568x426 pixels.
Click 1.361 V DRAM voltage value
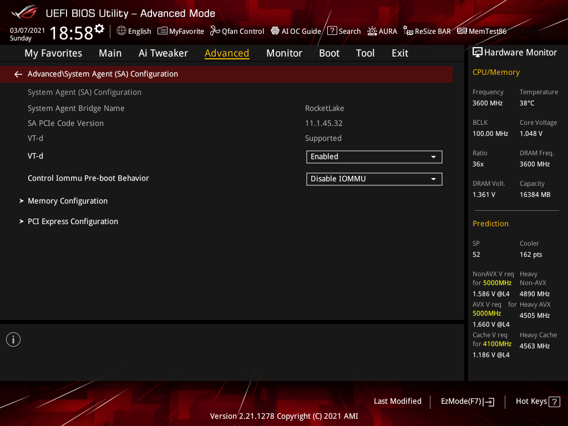[484, 195]
